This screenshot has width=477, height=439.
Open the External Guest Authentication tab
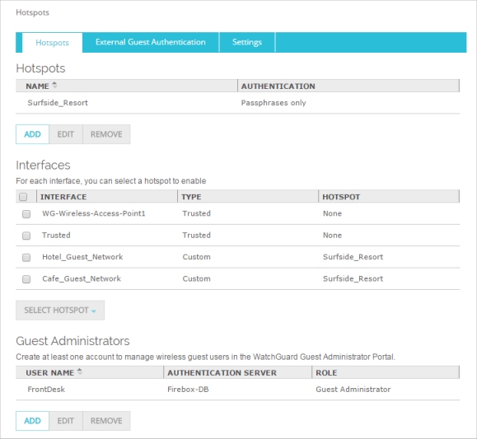(151, 42)
